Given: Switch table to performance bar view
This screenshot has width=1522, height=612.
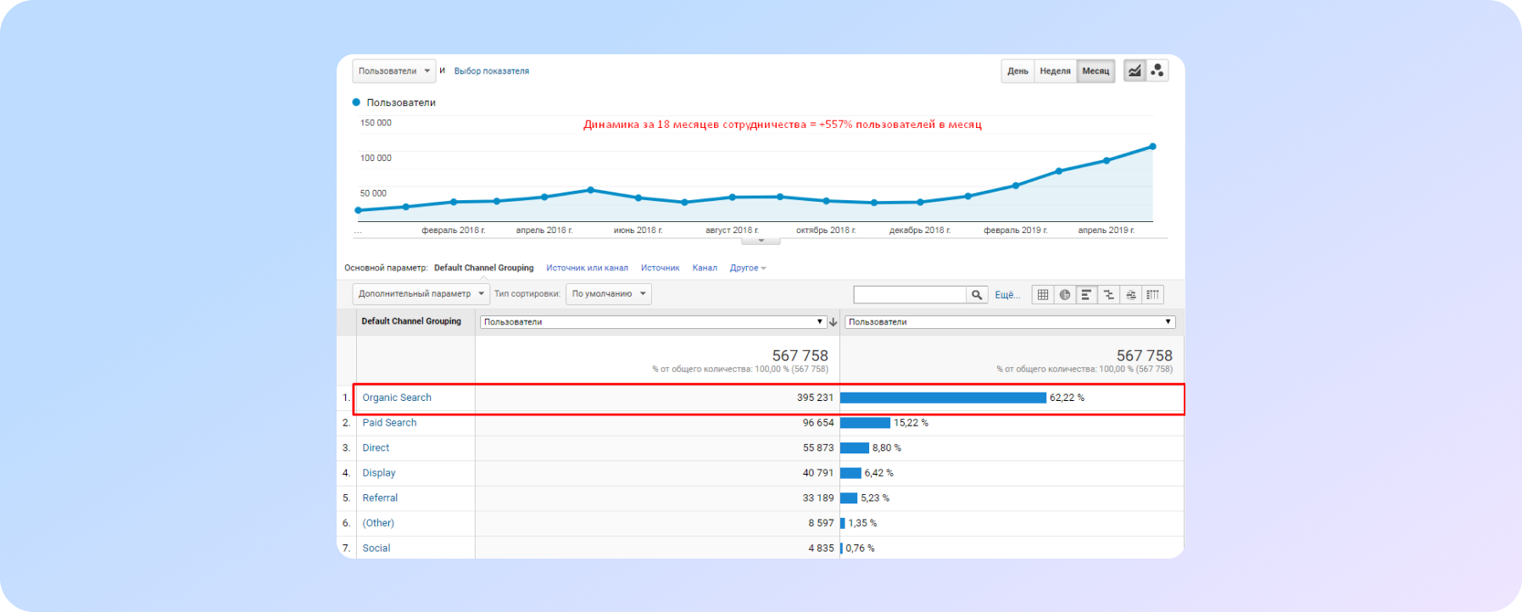Looking at the screenshot, I should (1087, 295).
